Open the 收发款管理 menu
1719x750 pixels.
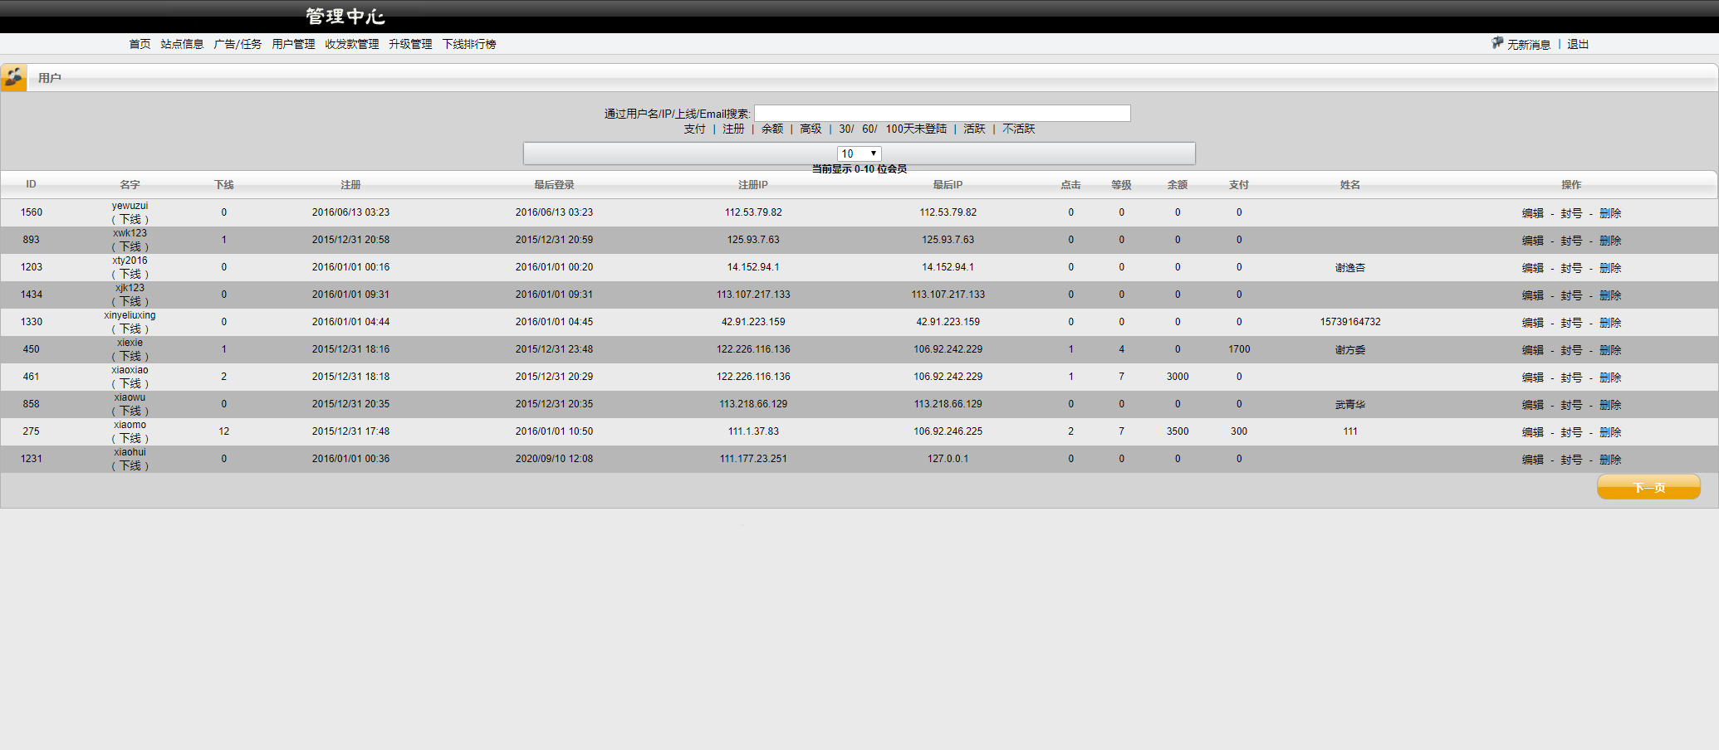[x=351, y=44]
